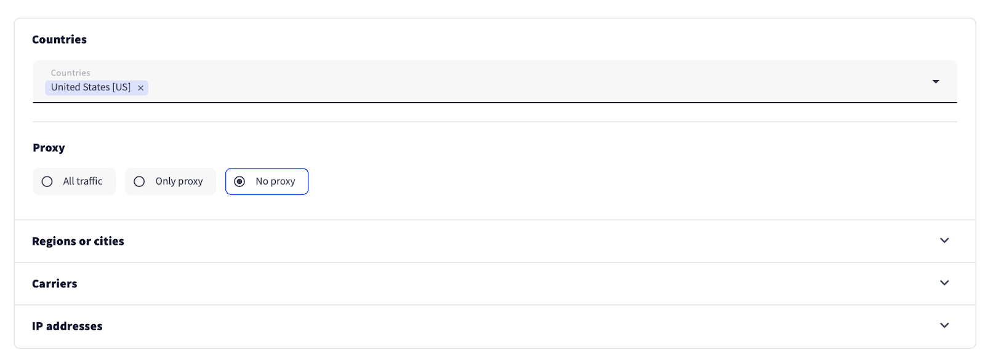Viewport: 985px width, 361px height.
Task: Click the IP addresses section title
Action: (67, 326)
